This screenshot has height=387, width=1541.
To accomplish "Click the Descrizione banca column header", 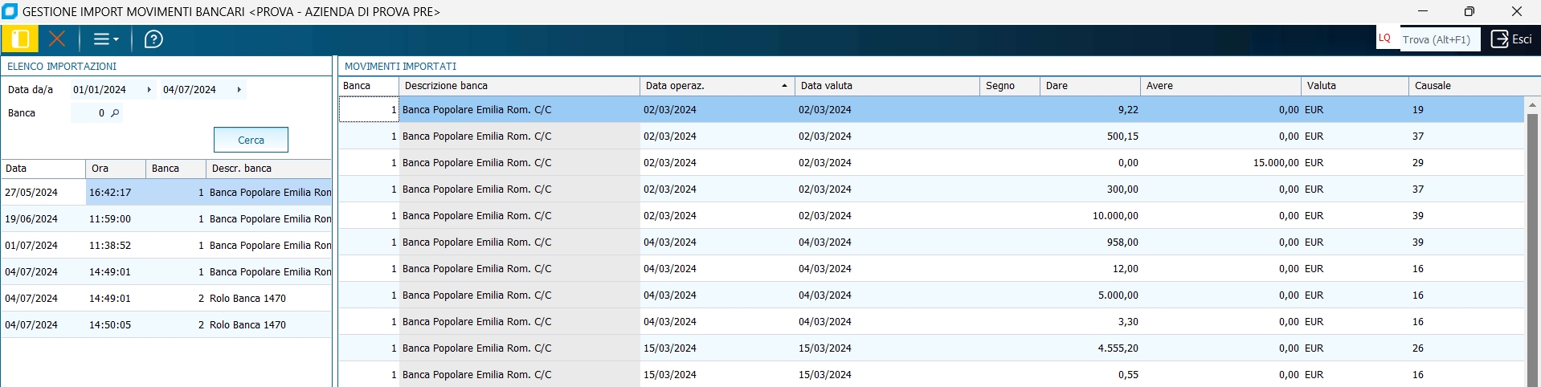I will [x=518, y=86].
